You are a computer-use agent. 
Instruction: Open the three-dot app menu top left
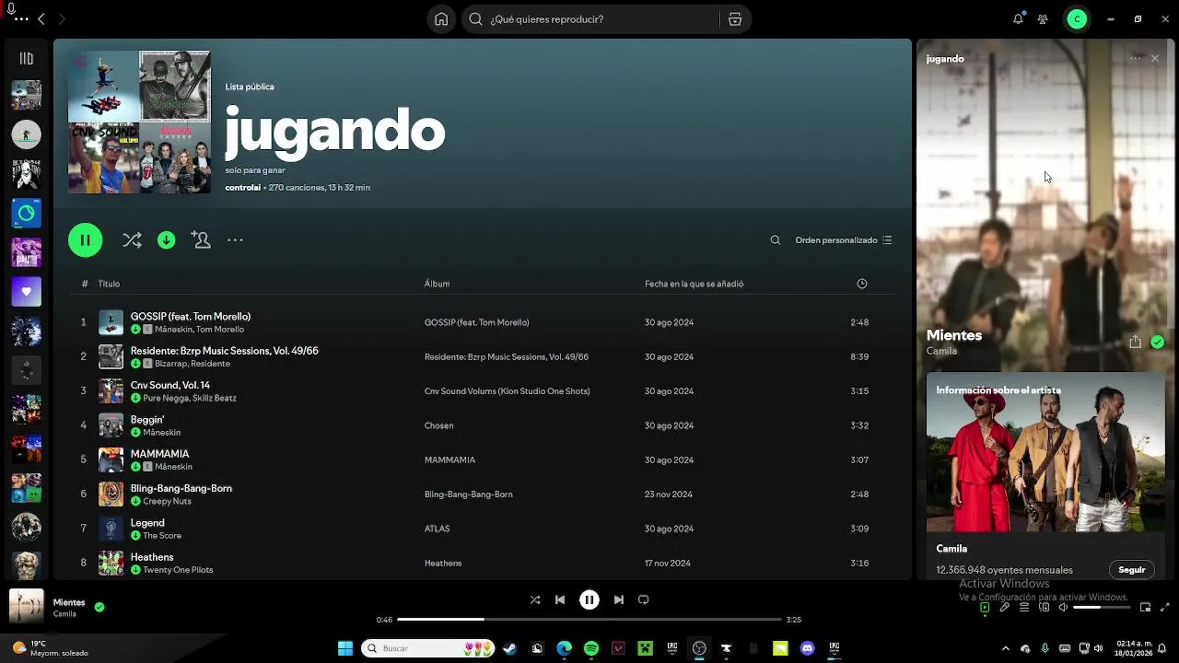pyautogui.click(x=21, y=18)
